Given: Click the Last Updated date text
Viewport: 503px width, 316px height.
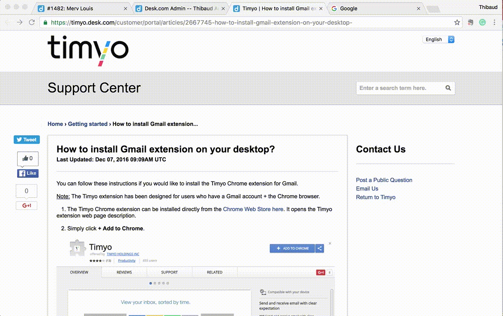Looking at the screenshot, I should tap(111, 160).
